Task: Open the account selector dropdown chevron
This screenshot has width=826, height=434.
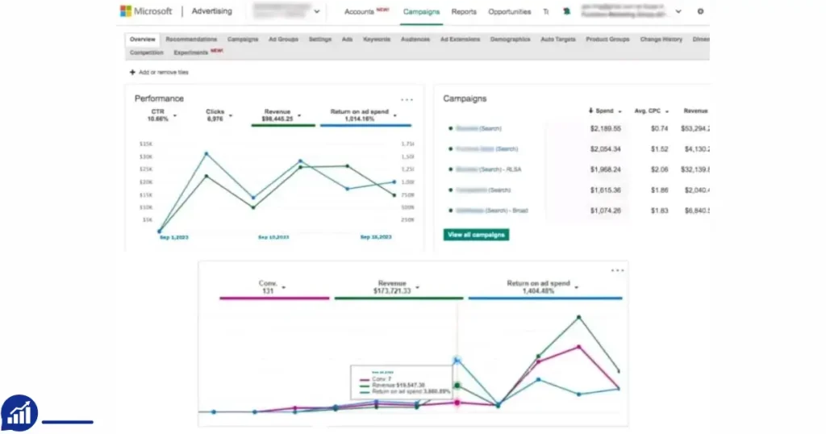Action: click(316, 11)
